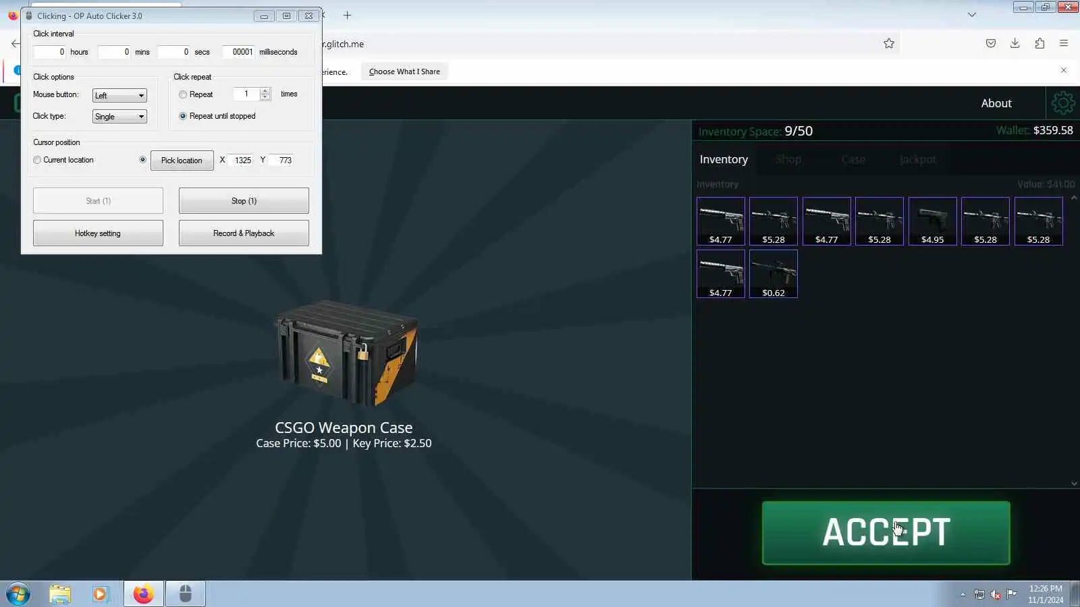
Task: Switch to the Shop tab
Action: click(x=788, y=160)
